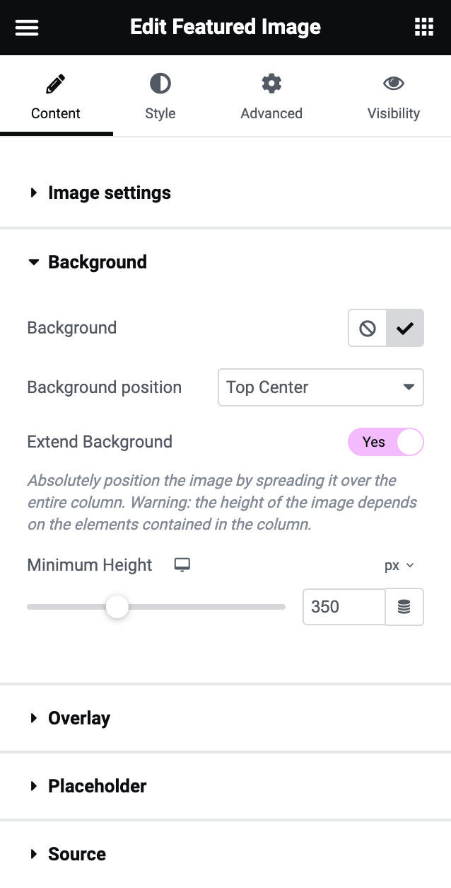The height and width of the screenshot is (888, 451).
Task: Open the hamburger menu
Action: [x=27, y=28]
